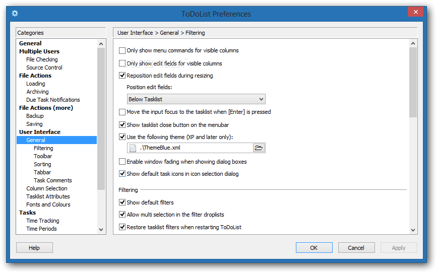Click the gear icon in the title bar
Image resolution: width=437 pixels, height=273 pixels.
click(15, 13)
